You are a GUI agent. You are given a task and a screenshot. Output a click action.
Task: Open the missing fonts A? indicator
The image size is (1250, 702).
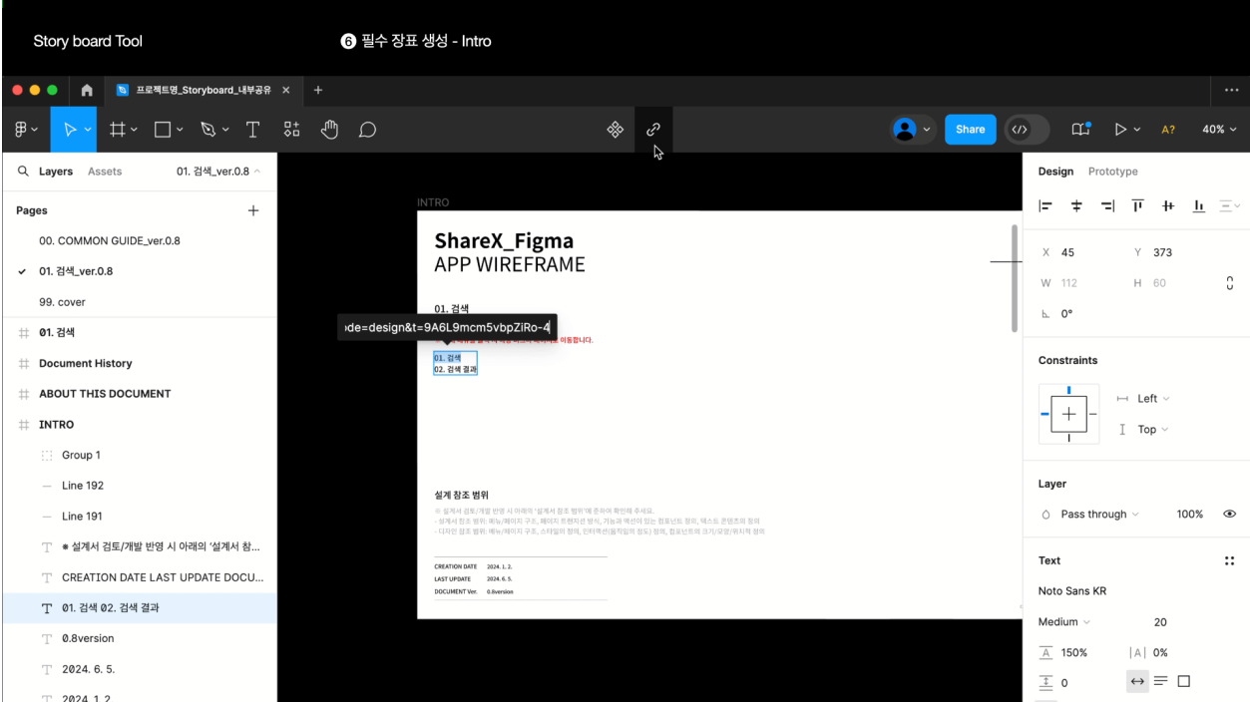pos(1168,130)
